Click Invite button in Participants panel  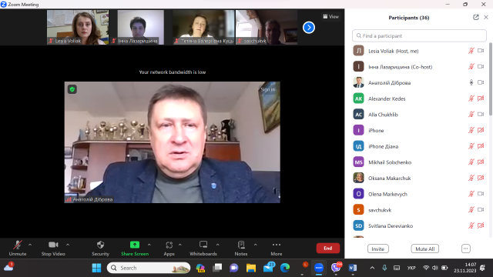click(378, 249)
